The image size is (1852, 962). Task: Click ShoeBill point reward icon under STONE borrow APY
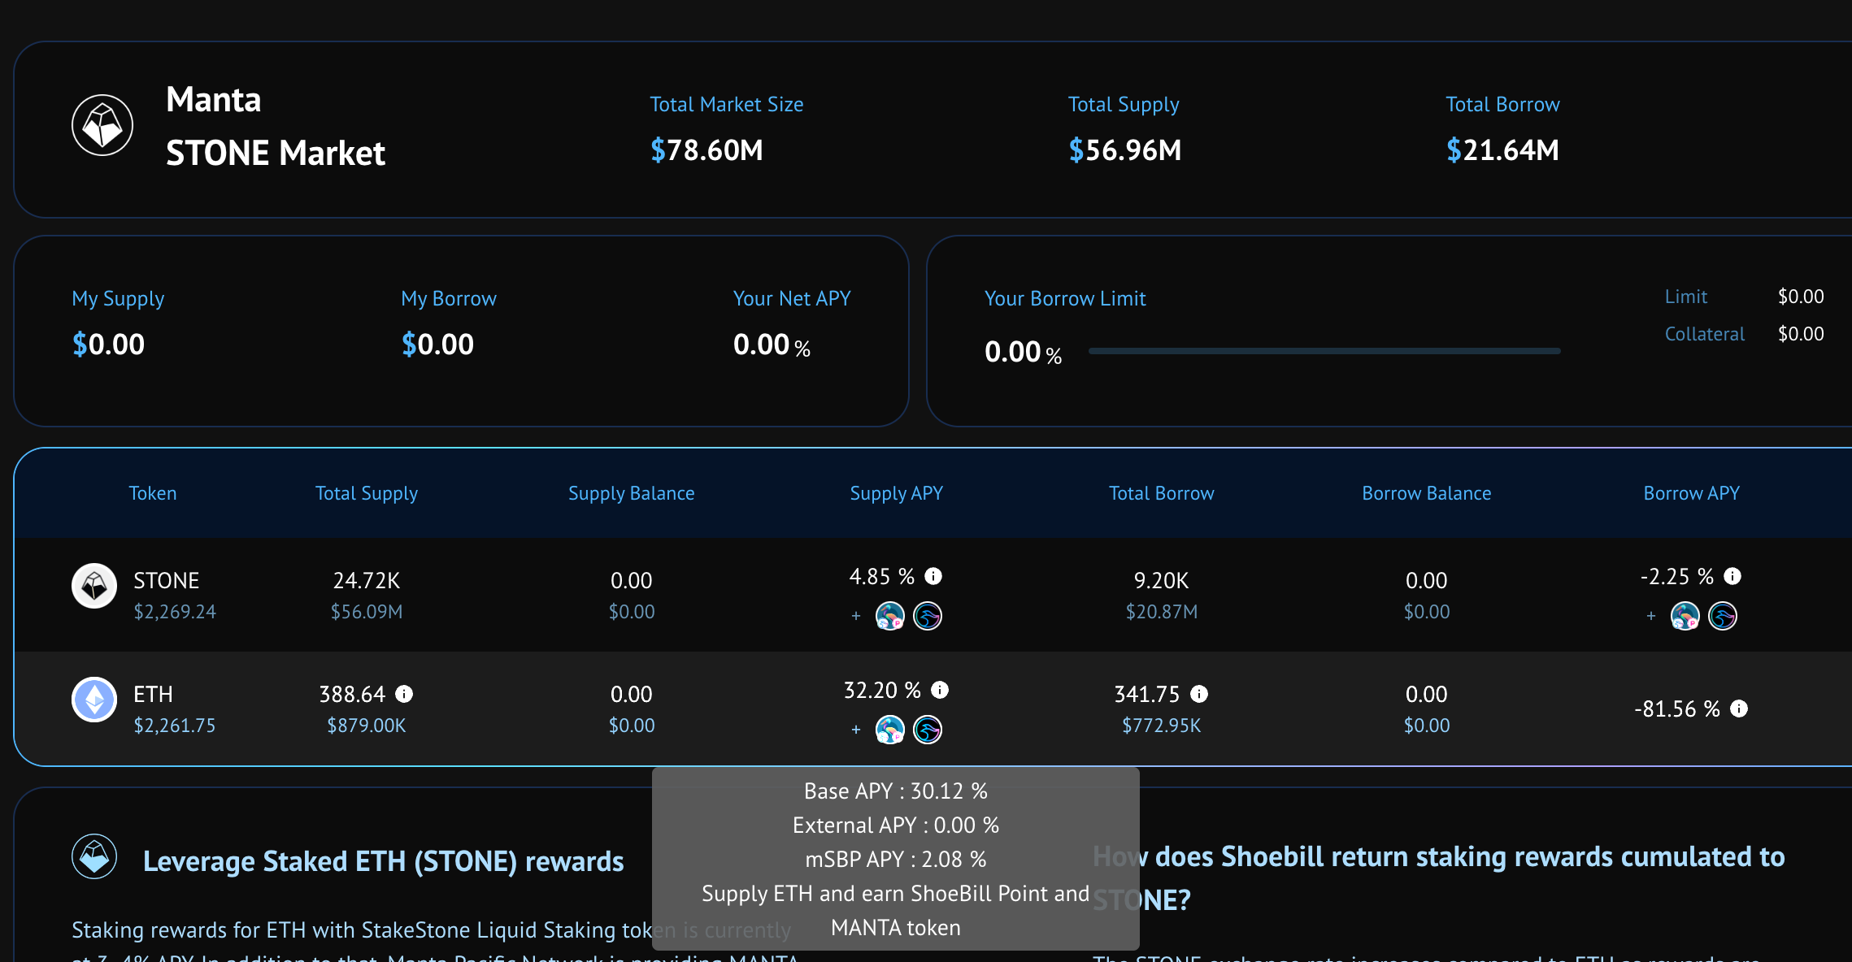1685,616
